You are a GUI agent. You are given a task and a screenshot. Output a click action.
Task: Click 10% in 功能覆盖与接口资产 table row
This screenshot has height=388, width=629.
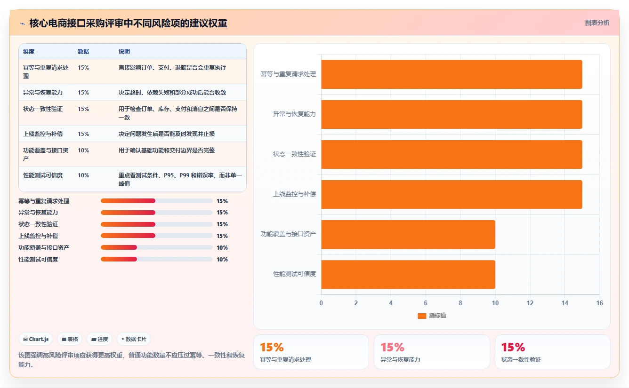pyautogui.click(x=83, y=150)
